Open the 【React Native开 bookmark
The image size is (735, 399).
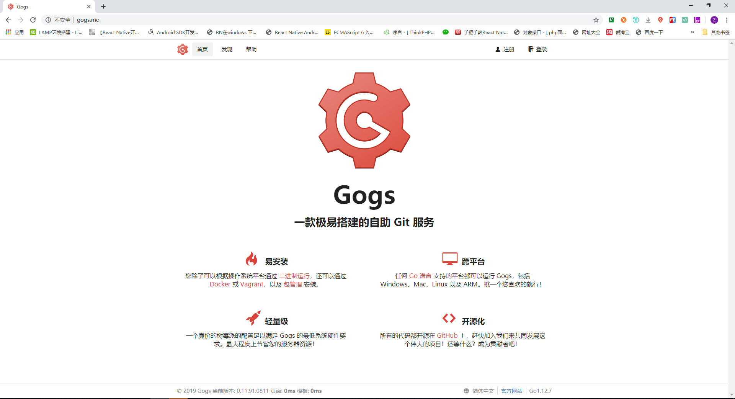(x=114, y=32)
